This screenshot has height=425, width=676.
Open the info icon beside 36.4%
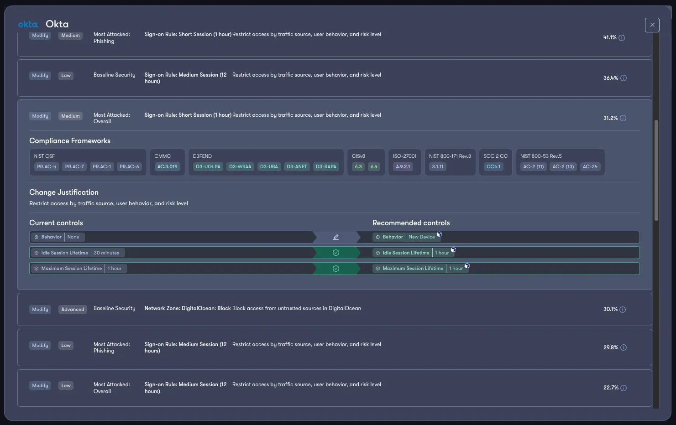tap(623, 78)
